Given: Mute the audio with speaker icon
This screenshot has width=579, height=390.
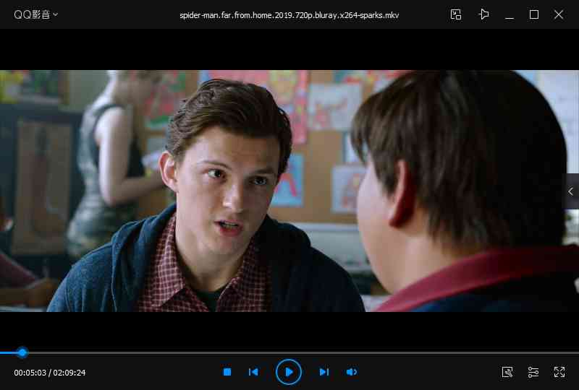Looking at the screenshot, I should [x=352, y=372].
